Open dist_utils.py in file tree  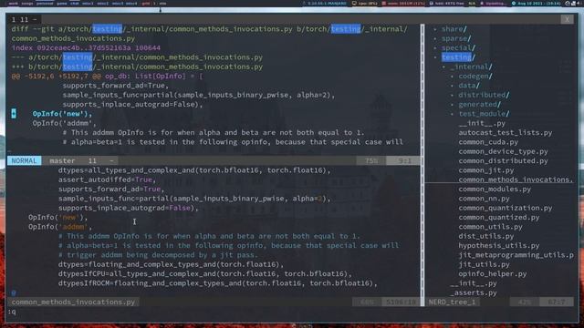[486, 236]
